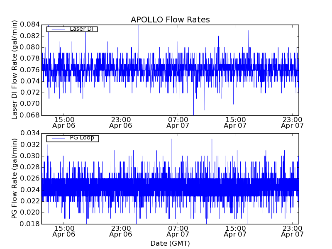Click the 'Laser DI Flow Rate (gal/min)' axis label

(14, 70)
